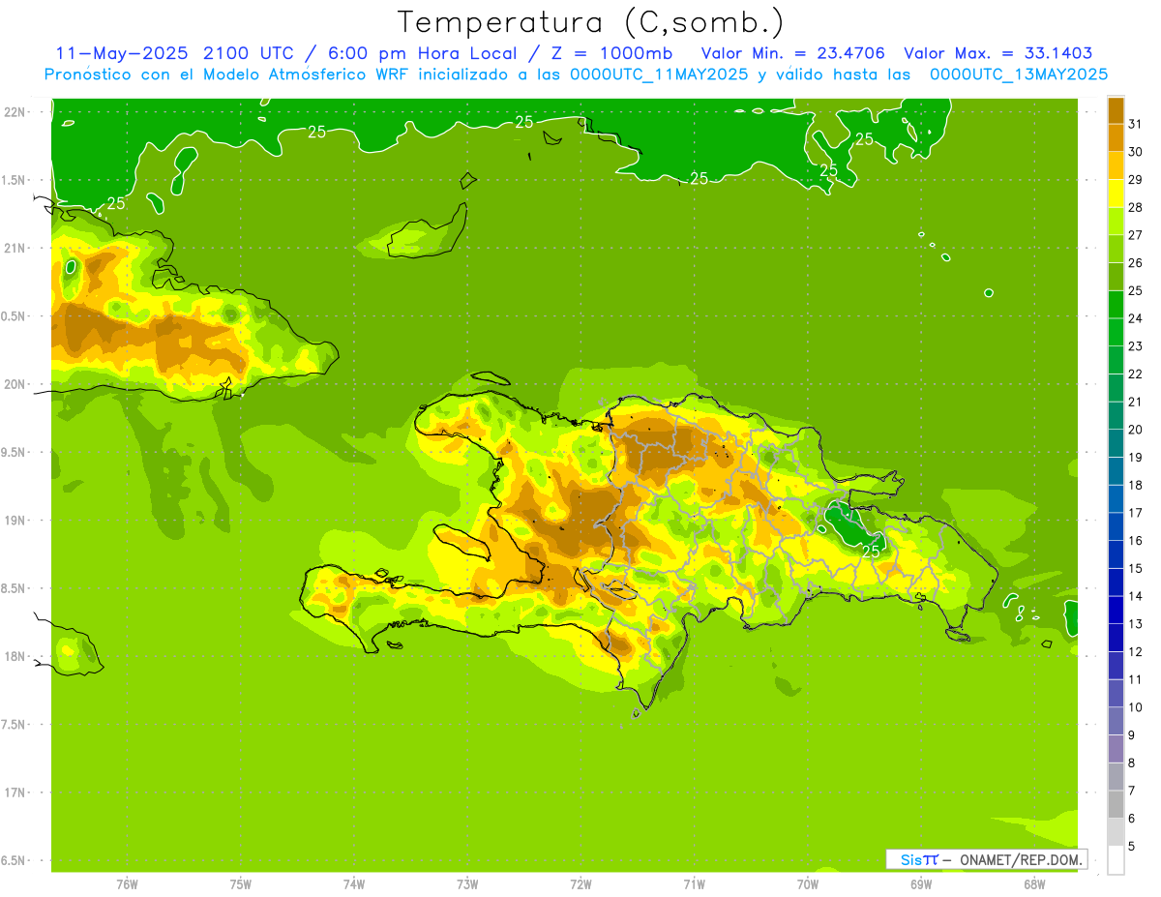Click the '19N' latitude axis label
The height and width of the screenshot is (897, 1161).
15,521
